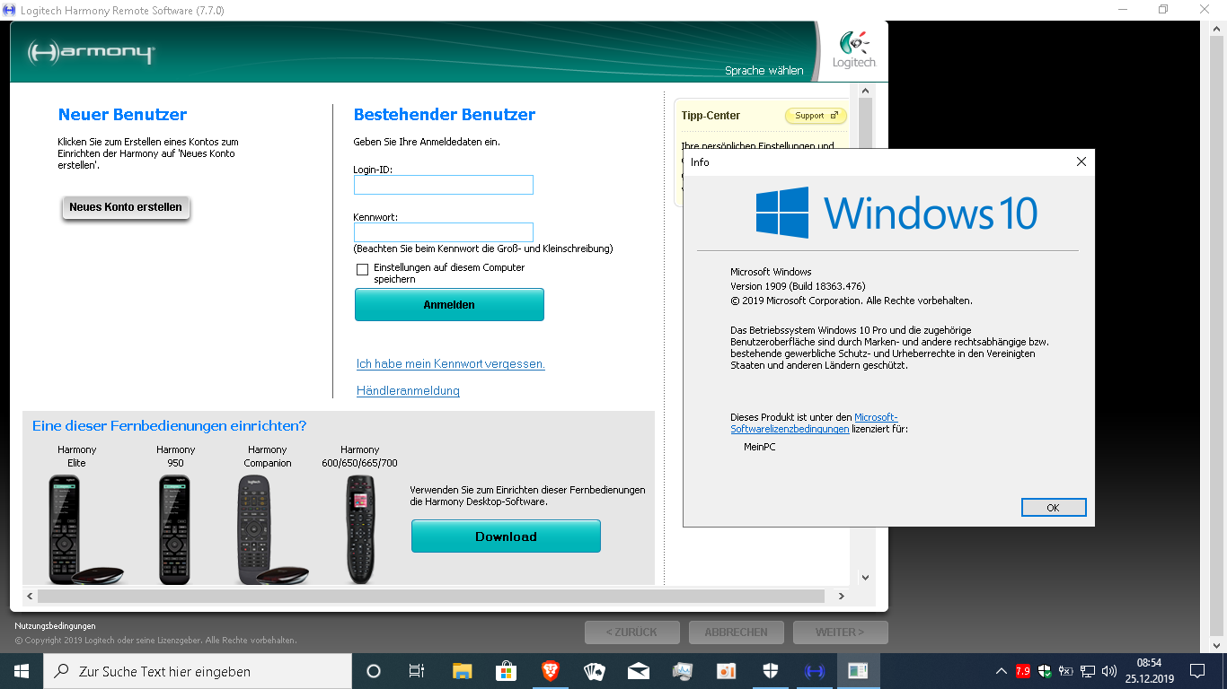Open the picture monitor app on taskbar

click(x=682, y=671)
